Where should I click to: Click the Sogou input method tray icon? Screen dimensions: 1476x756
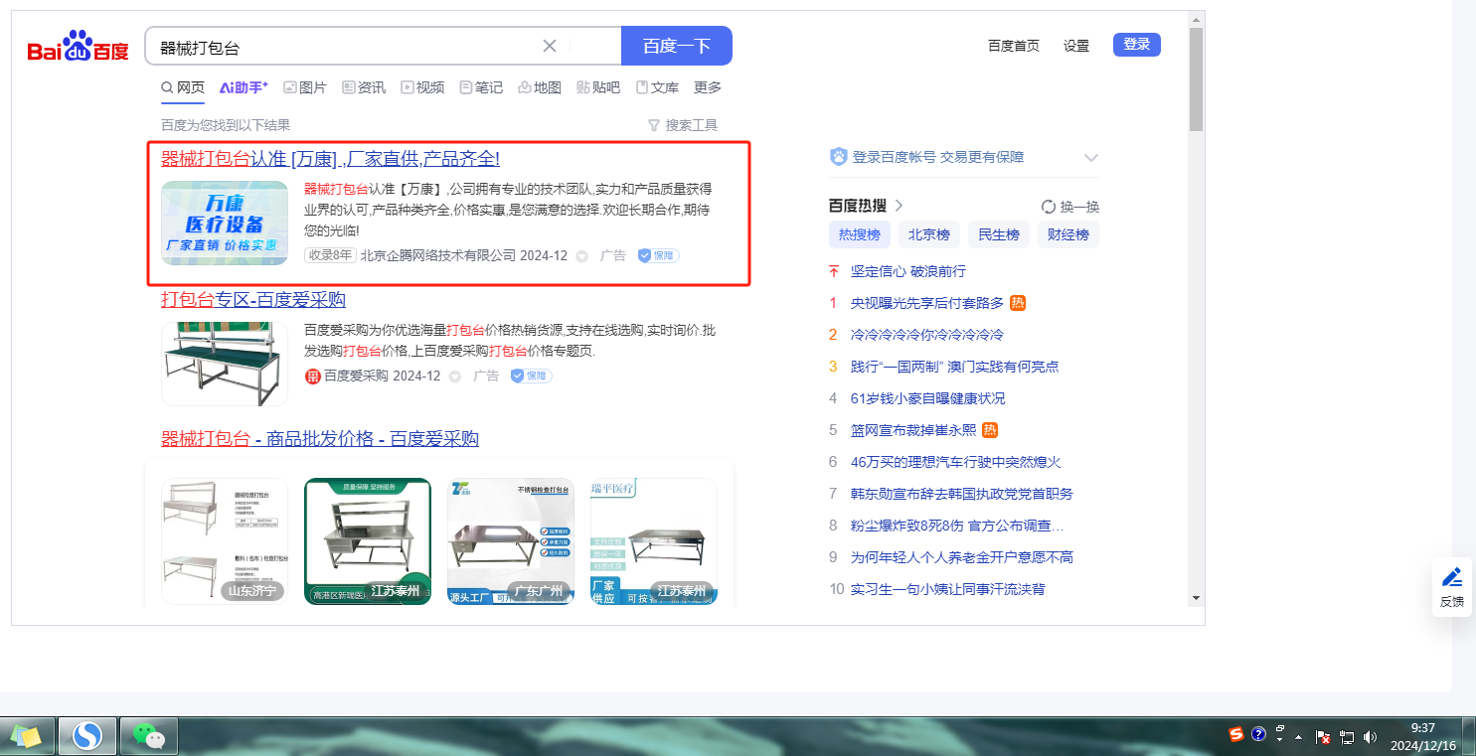[1236, 735]
